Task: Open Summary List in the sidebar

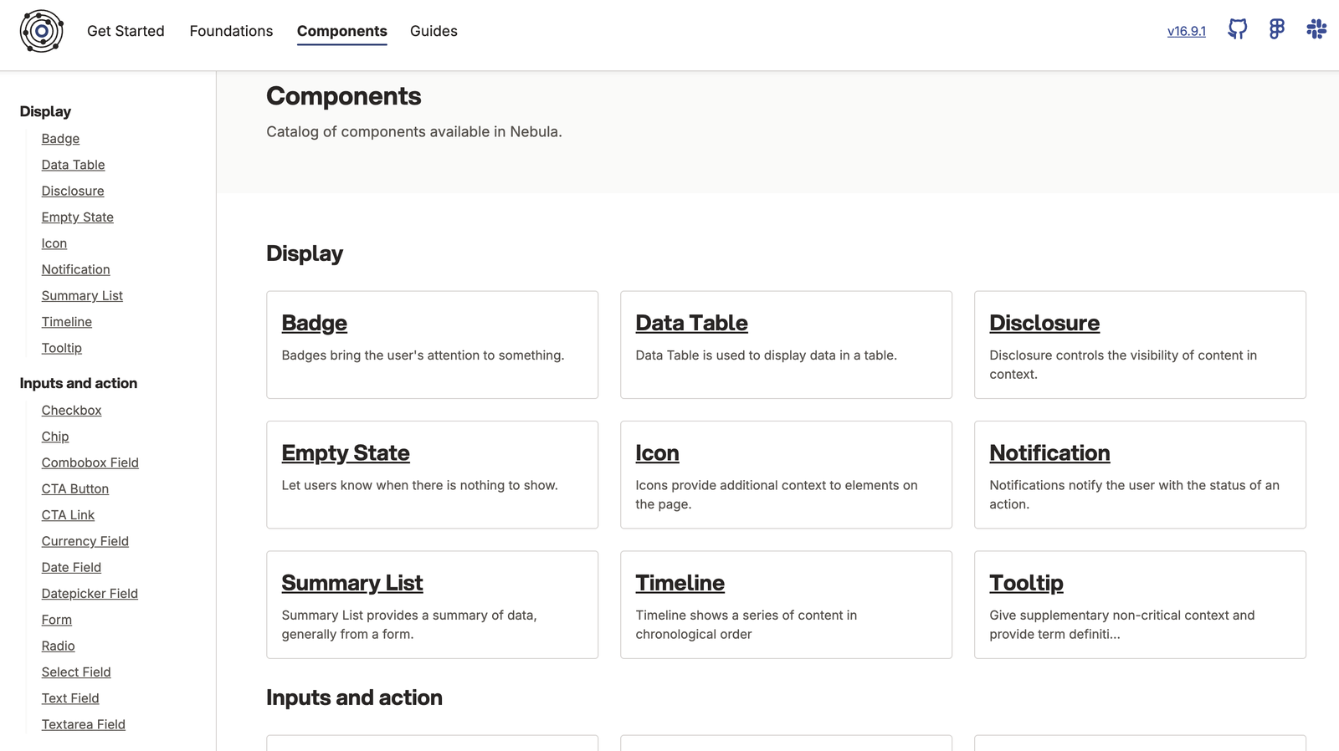Action: click(x=82, y=296)
